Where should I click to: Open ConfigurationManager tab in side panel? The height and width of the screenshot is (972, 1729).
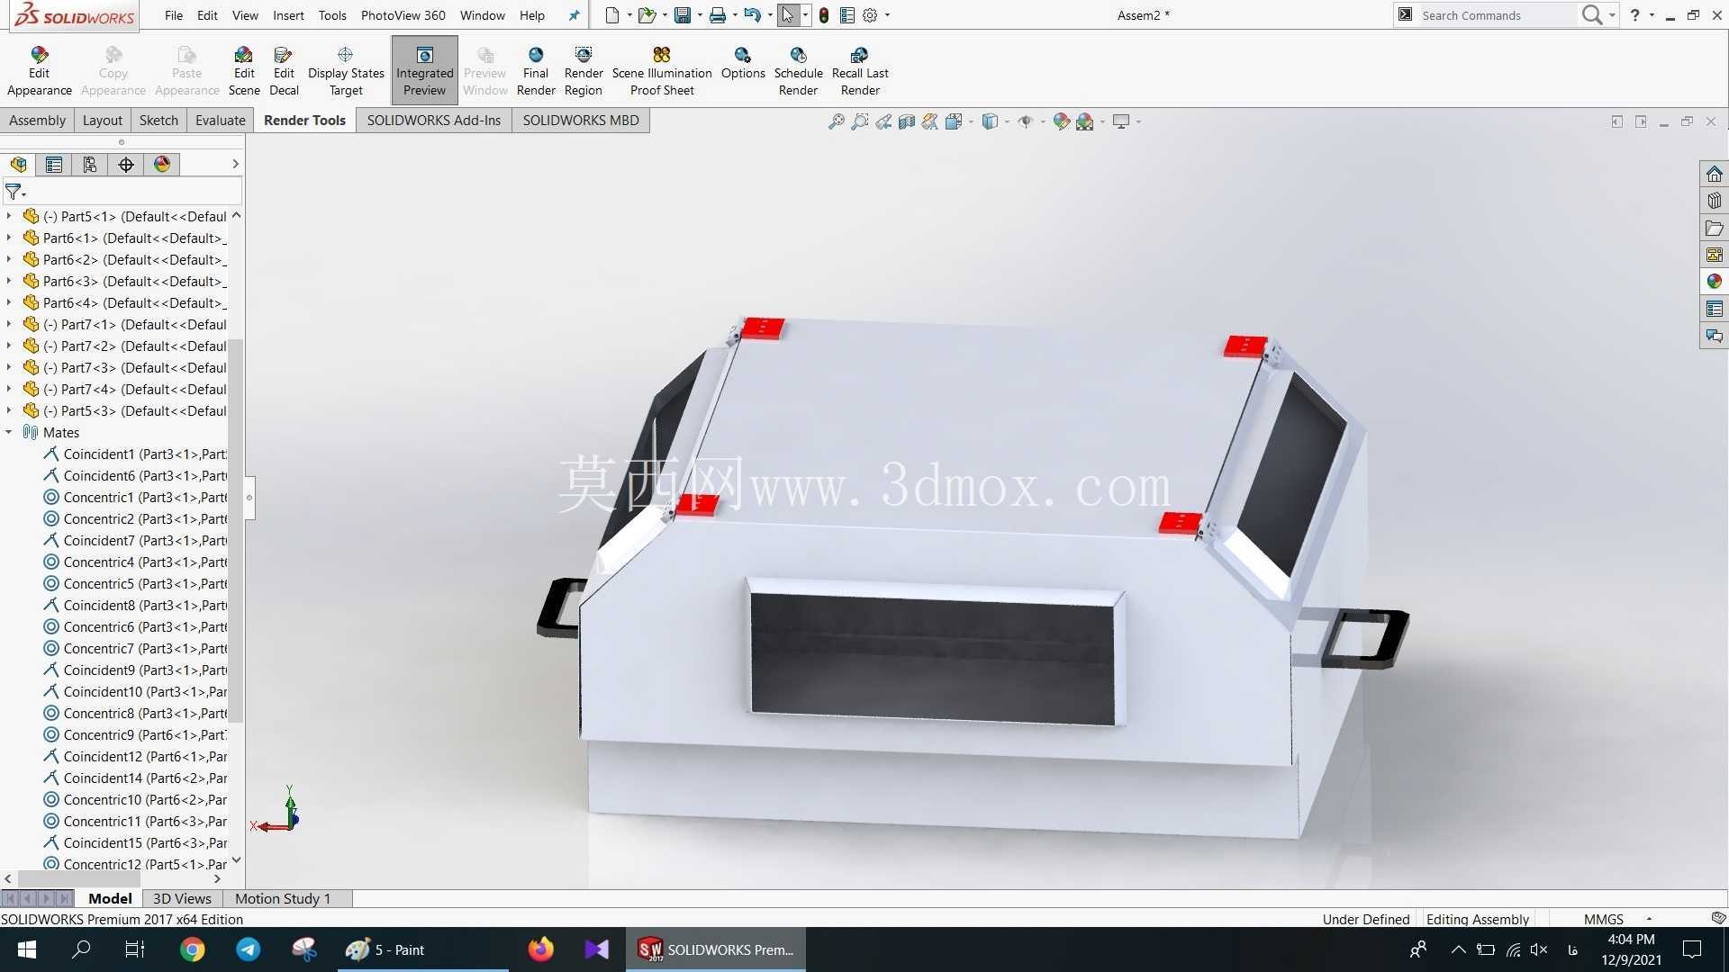click(89, 164)
